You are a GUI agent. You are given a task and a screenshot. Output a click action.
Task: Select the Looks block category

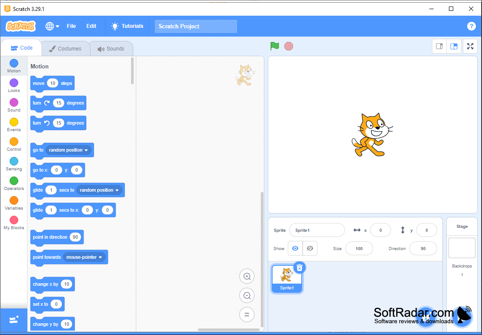click(14, 85)
